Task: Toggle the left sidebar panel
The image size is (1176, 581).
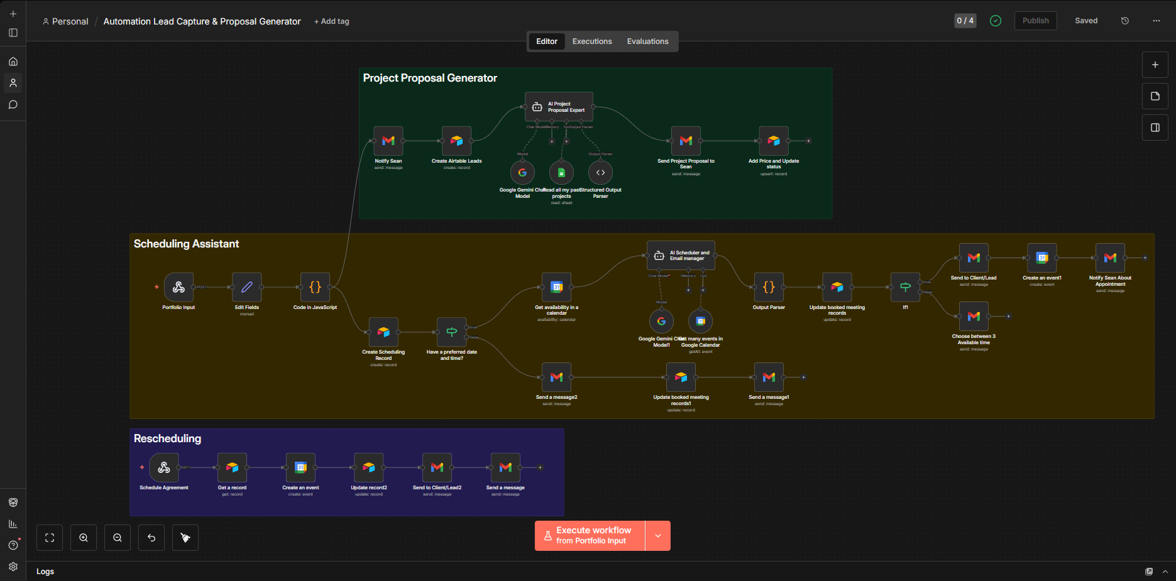Action: (13, 33)
